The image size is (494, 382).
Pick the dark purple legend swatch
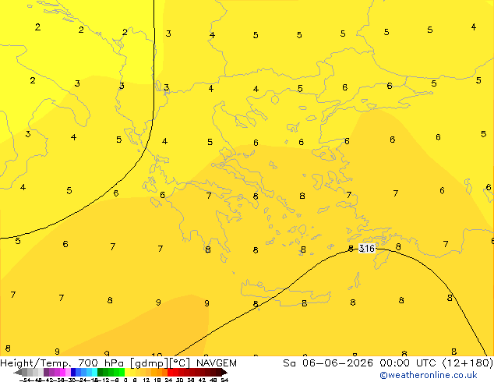click(x=46, y=372)
